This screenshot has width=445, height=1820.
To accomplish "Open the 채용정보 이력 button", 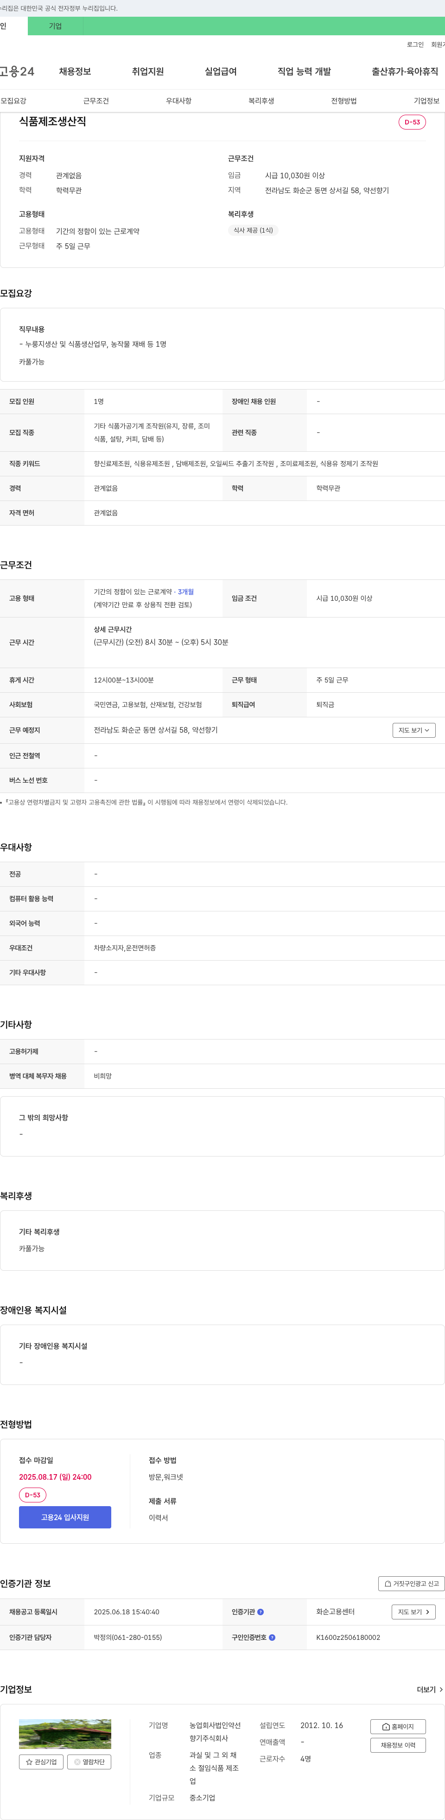I will (398, 1746).
